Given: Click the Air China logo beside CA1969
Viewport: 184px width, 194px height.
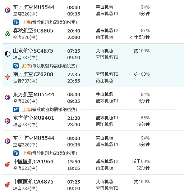Looking at the screenshot, I should click(x=8, y=164).
